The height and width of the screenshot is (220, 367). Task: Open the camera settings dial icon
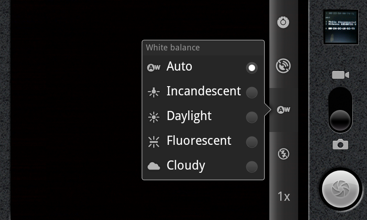(x=284, y=22)
